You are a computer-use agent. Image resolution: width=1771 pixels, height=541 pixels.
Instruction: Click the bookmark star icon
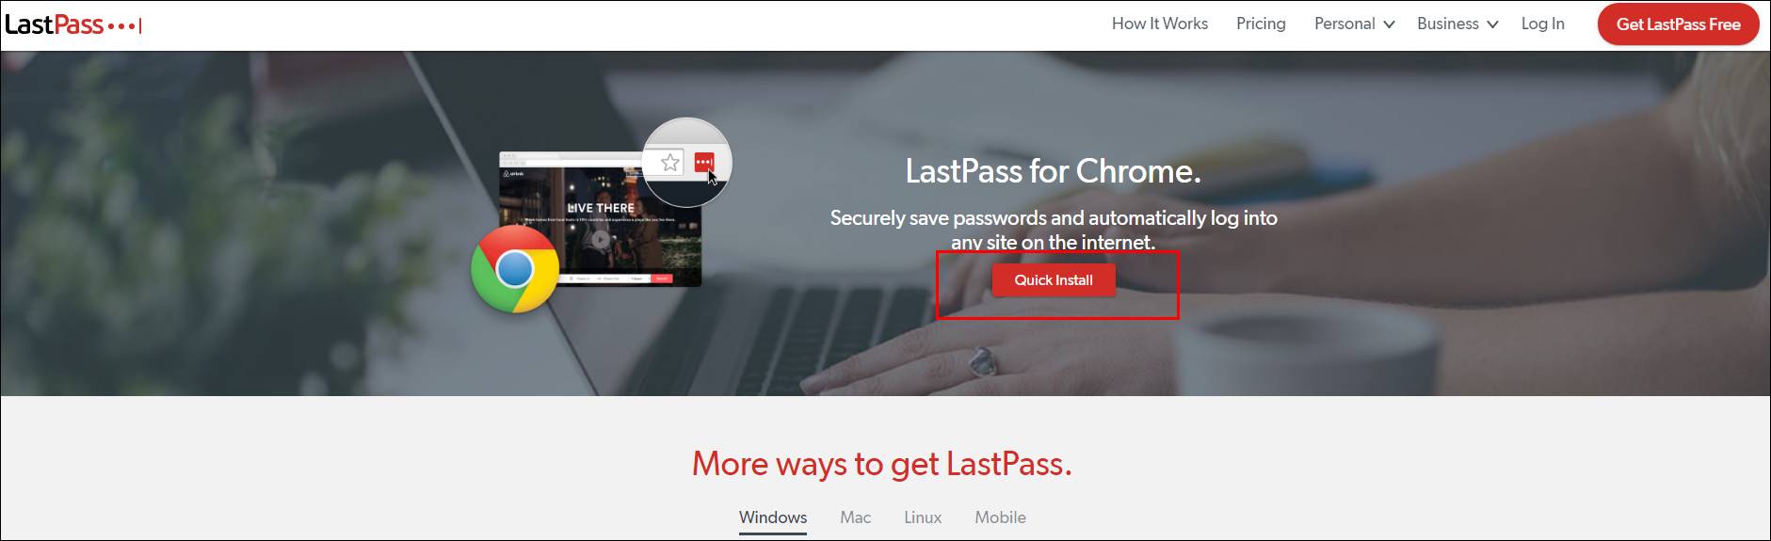pyautogui.click(x=669, y=163)
